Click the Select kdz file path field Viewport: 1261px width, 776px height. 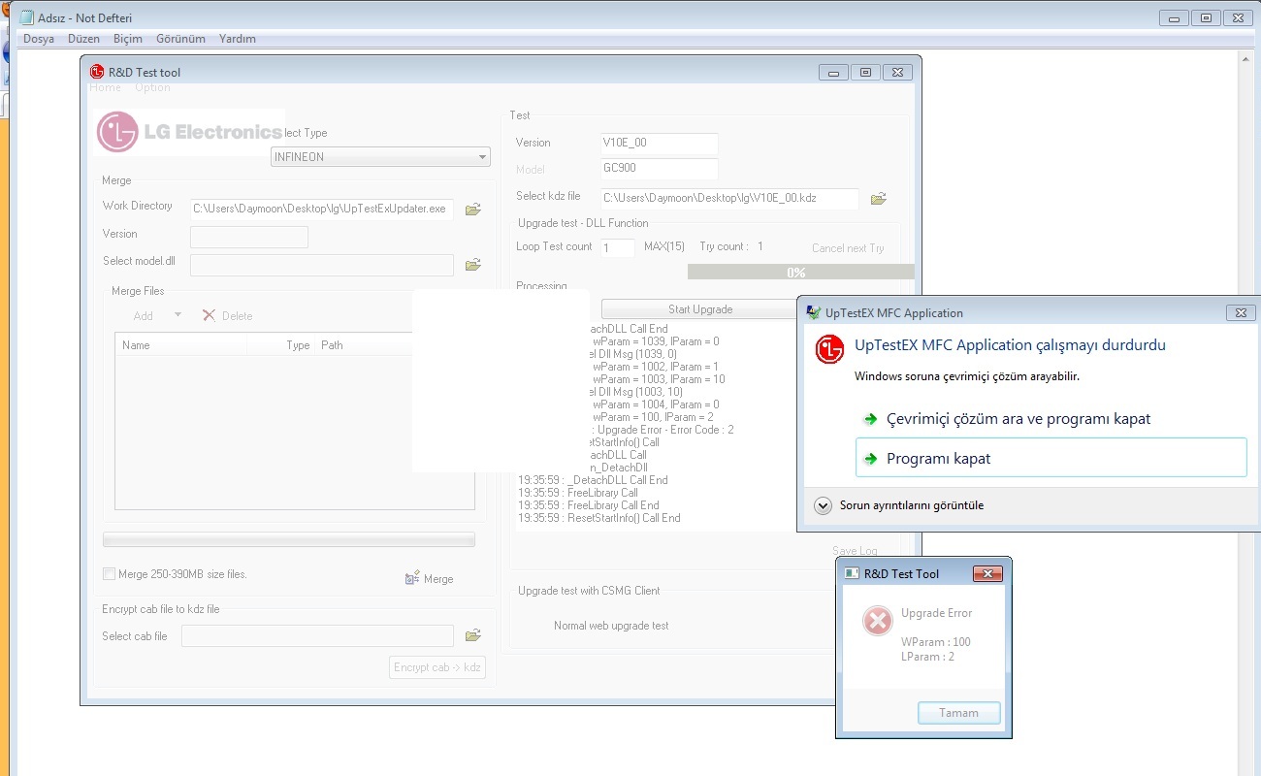coord(729,198)
